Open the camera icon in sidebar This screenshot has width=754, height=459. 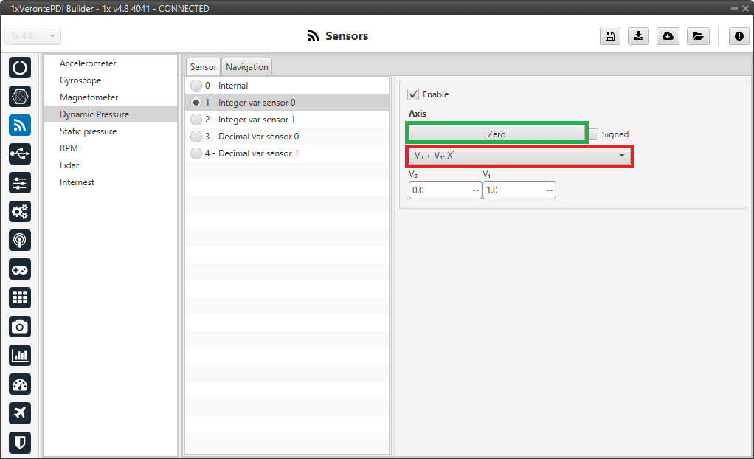[20, 326]
